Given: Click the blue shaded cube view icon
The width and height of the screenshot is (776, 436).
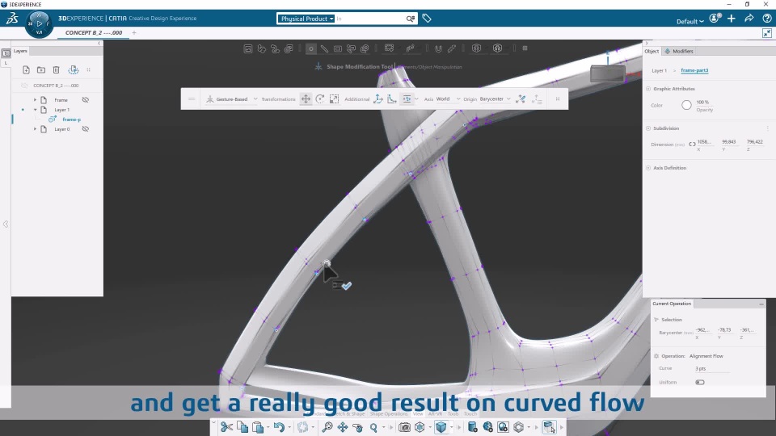Looking at the screenshot, I should coord(441,427).
